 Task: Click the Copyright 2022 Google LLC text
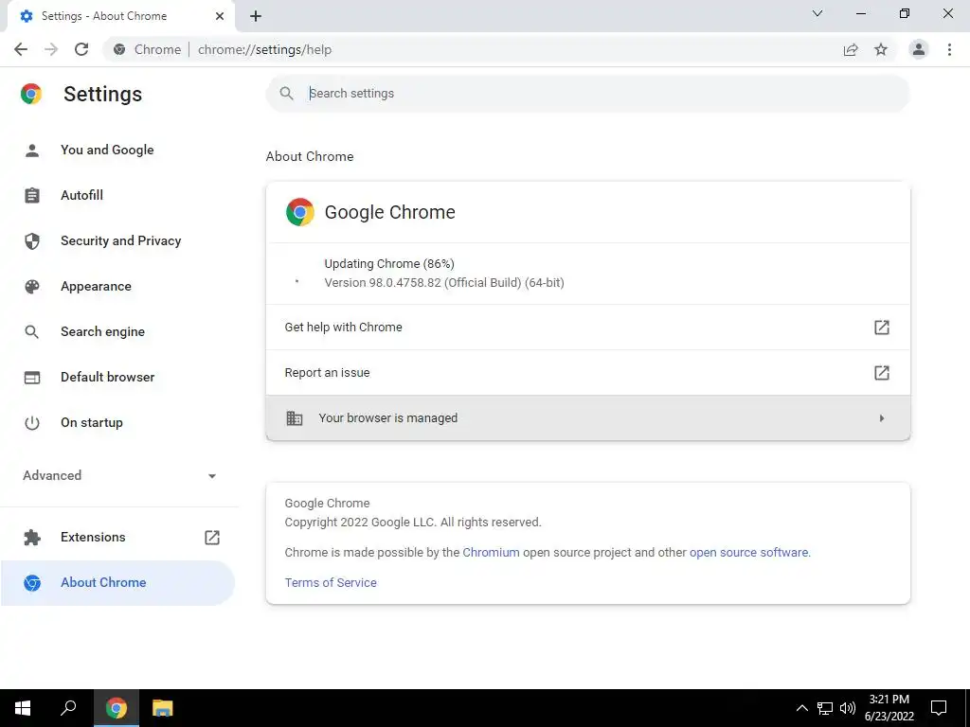413,523
